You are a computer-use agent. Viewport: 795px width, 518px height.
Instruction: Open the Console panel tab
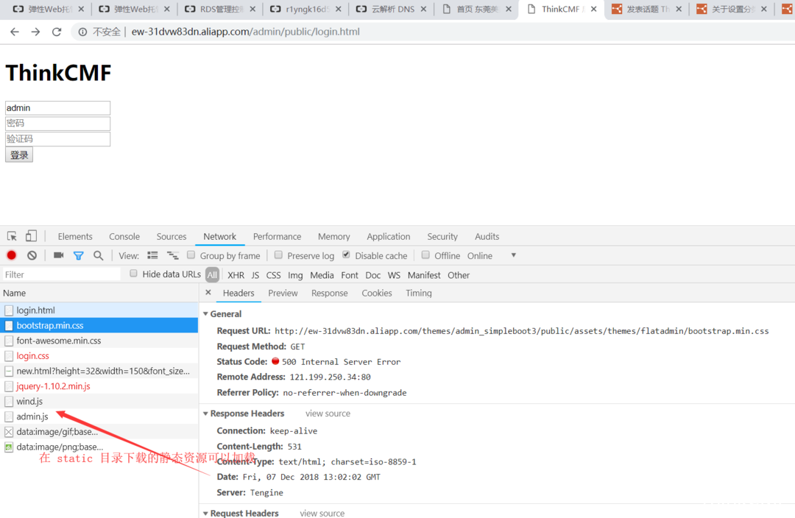pos(124,237)
